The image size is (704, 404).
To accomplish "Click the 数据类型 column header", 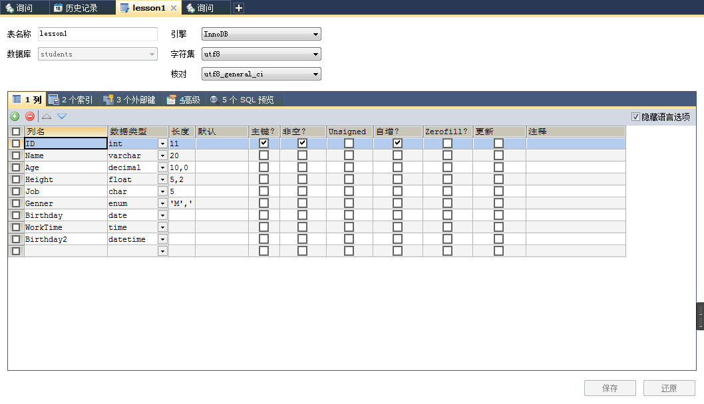I will coord(138,132).
